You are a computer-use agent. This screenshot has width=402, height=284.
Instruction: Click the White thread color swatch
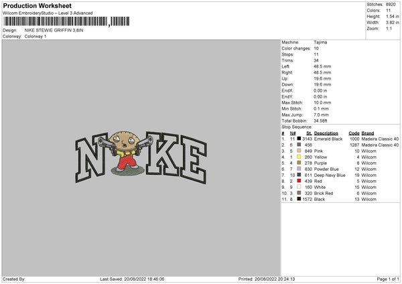click(x=299, y=187)
